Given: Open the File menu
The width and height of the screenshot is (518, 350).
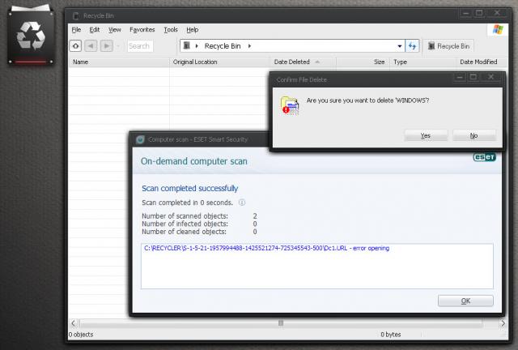Looking at the screenshot, I should (x=76, y=30).
